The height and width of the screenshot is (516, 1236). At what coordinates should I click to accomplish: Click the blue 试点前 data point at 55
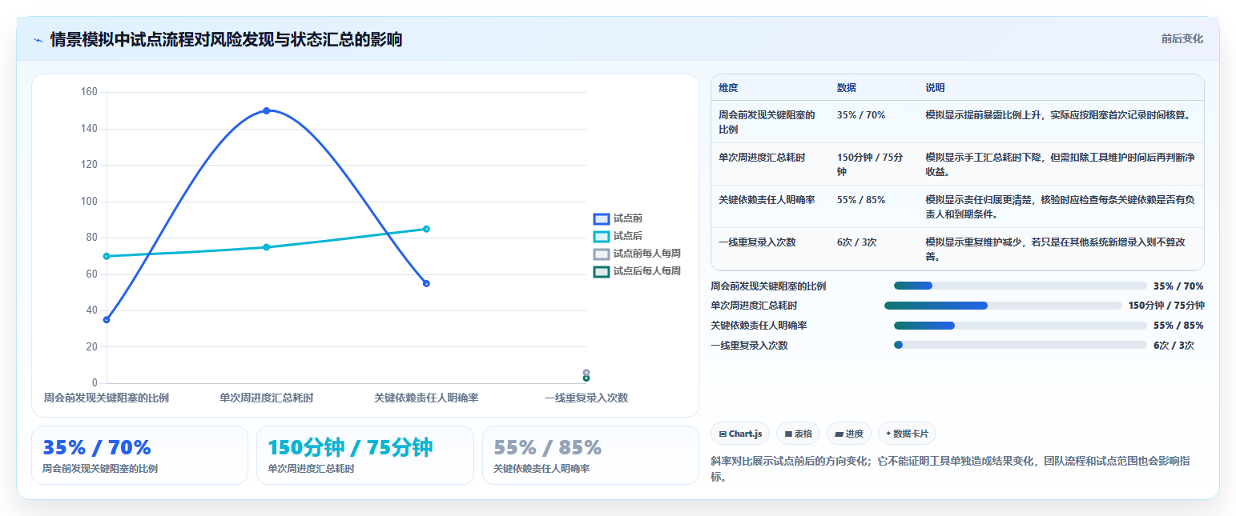(x=426, y=283)
